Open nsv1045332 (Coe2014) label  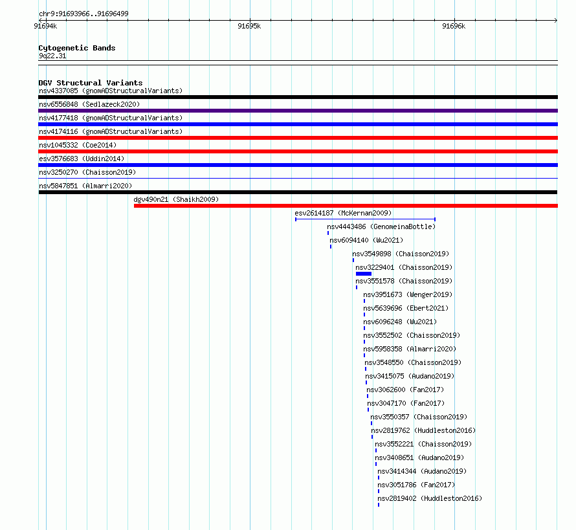(78, 145)
